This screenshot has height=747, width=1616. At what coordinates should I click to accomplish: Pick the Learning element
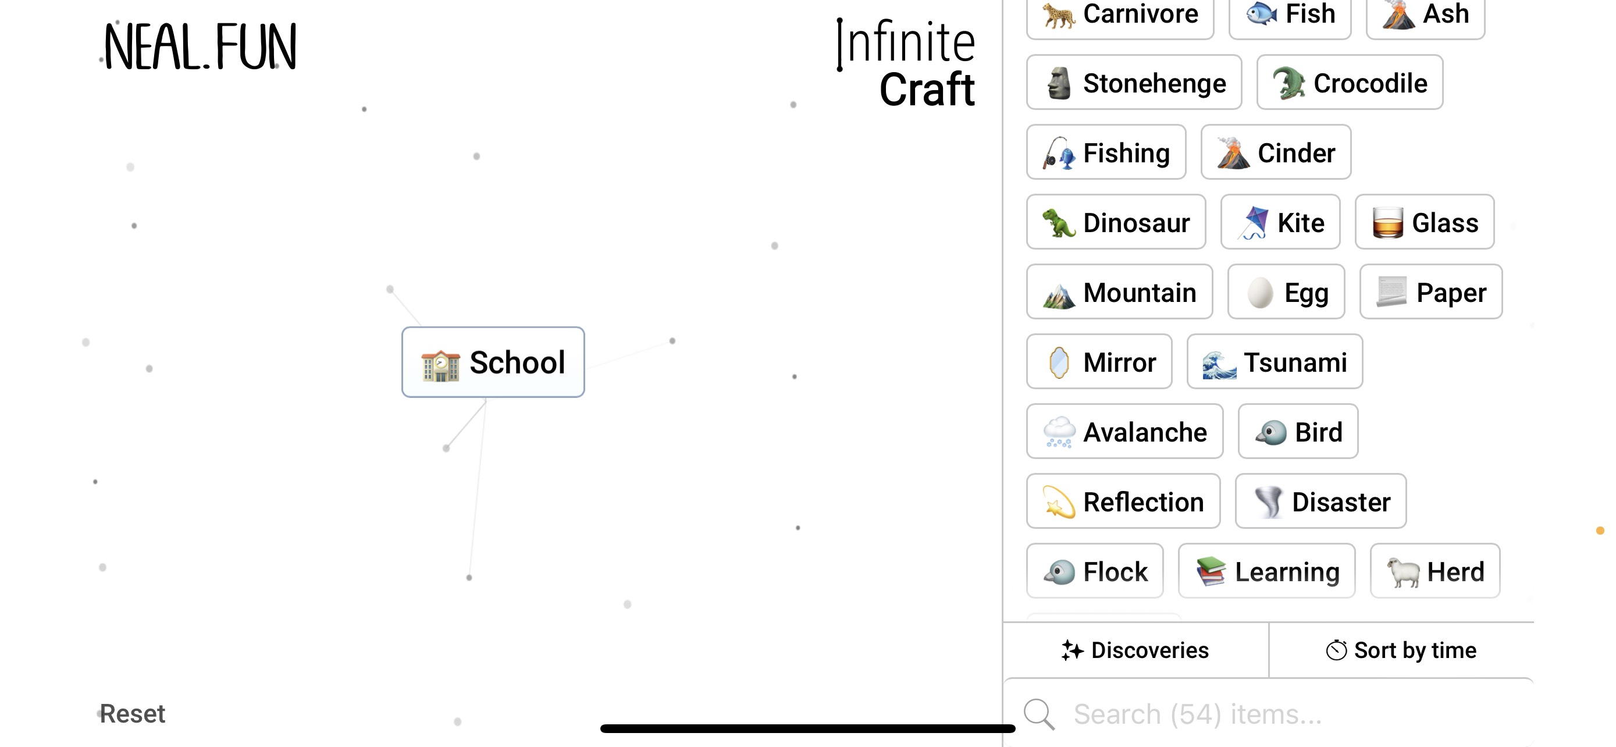pos(1266,571)
